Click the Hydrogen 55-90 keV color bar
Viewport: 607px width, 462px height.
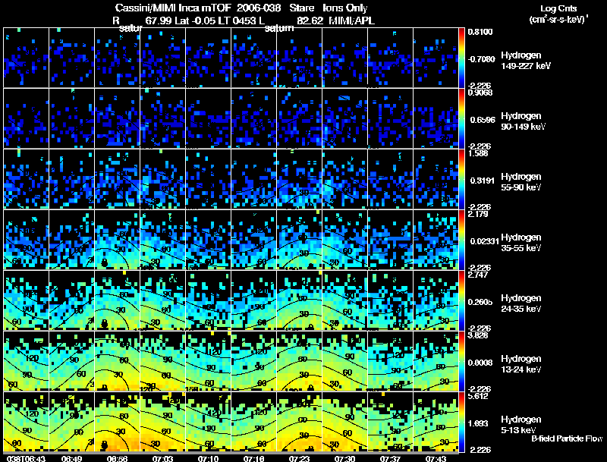point(461,179)
